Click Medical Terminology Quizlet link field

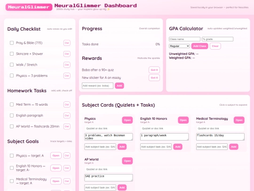tap(220, 128)
